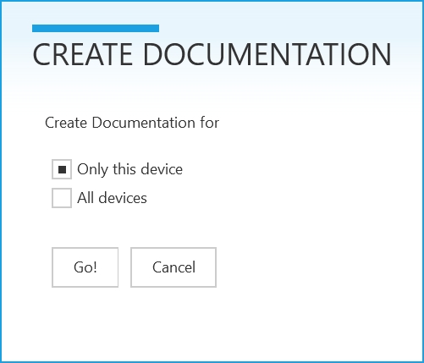Click the word 'devices' in second option
Viewport: 424px width, 363px height.
tap(123, 198)
